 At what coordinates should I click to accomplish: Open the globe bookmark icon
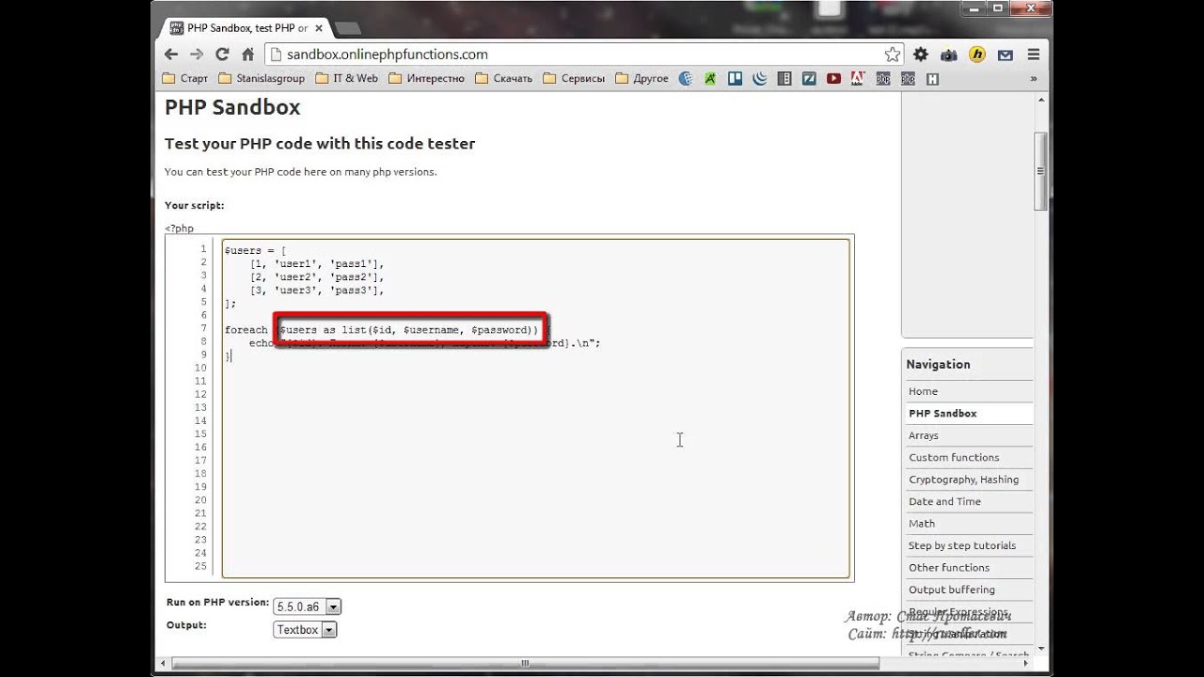click(686, 79)
